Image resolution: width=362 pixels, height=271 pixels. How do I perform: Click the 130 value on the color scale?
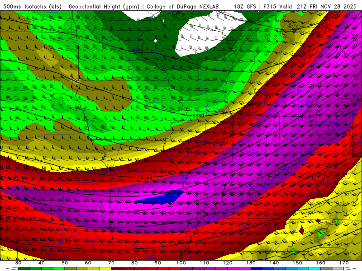(x=251, y=263)
